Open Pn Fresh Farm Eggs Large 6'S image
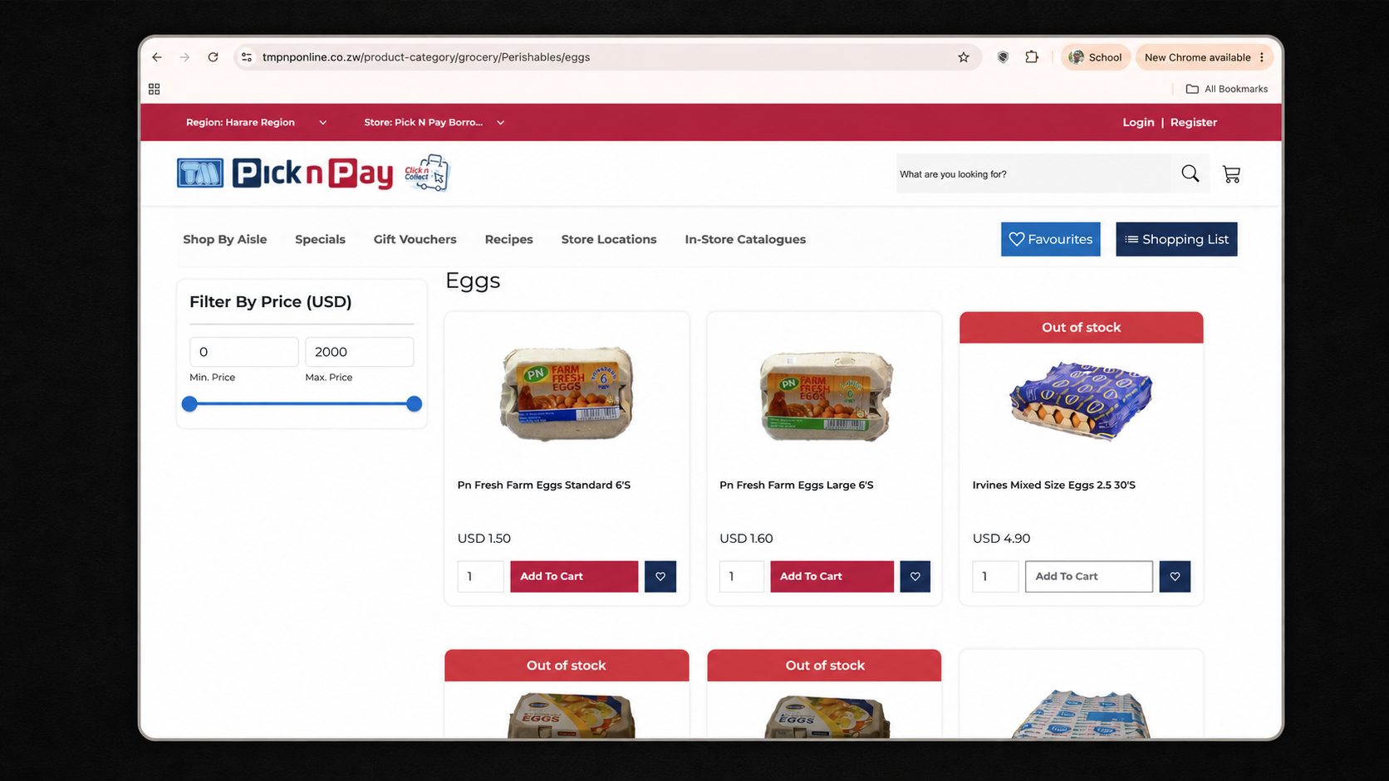 click(827, 396)
